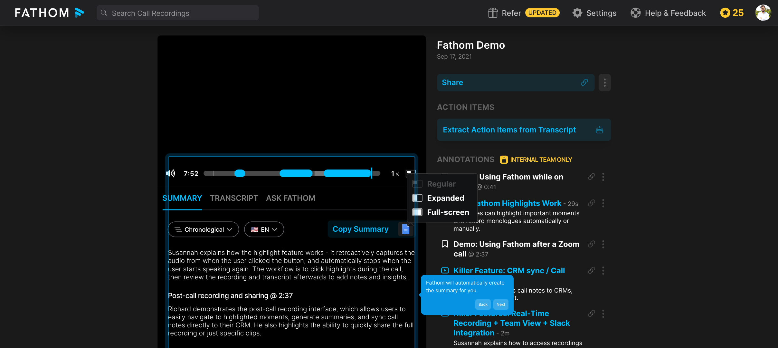Switch to the TRANSCRIPT tab

pyautogui.click(x=234, y=198)
